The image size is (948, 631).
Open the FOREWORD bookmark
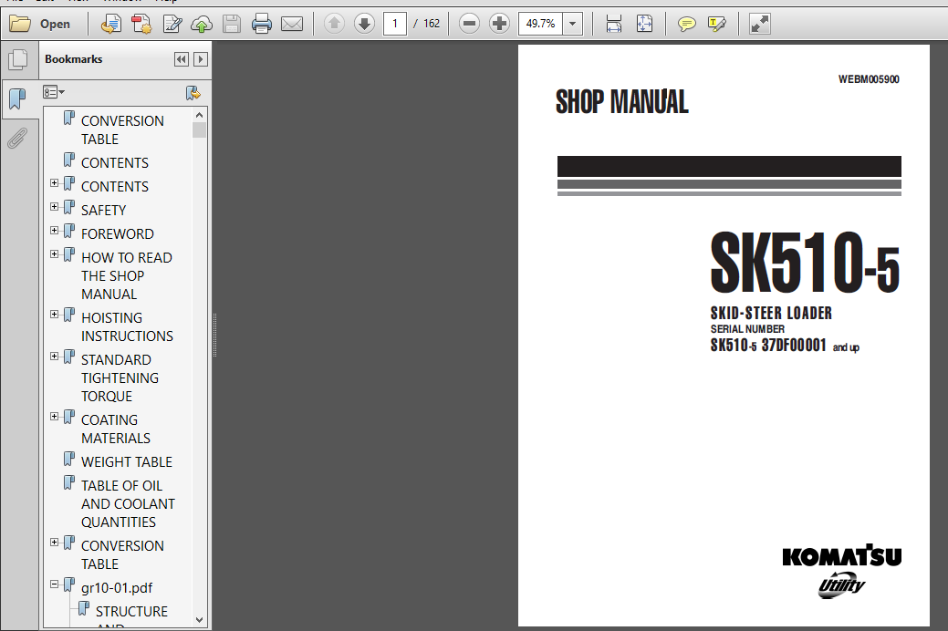click(x=118, y=234)
